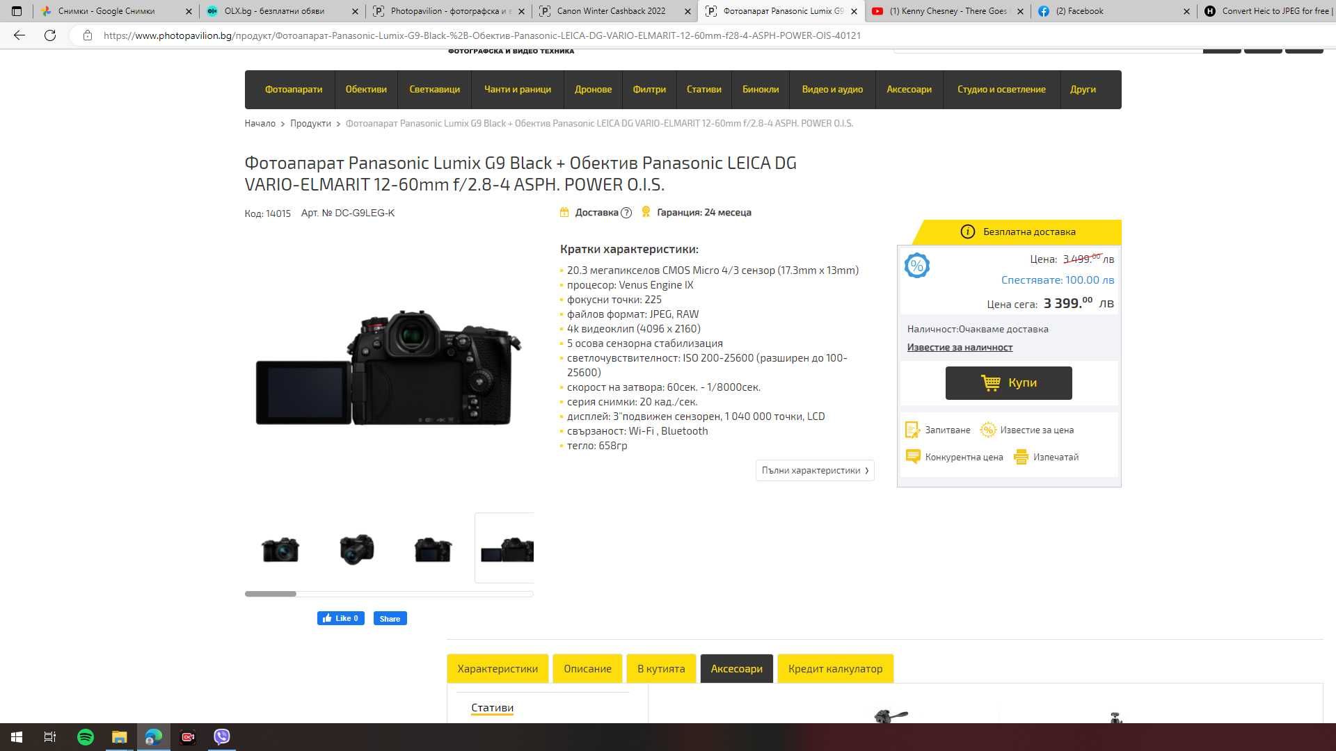Close the Facebook tab
This screenshot has width=1336, height=751.
tap(1186, 11)
